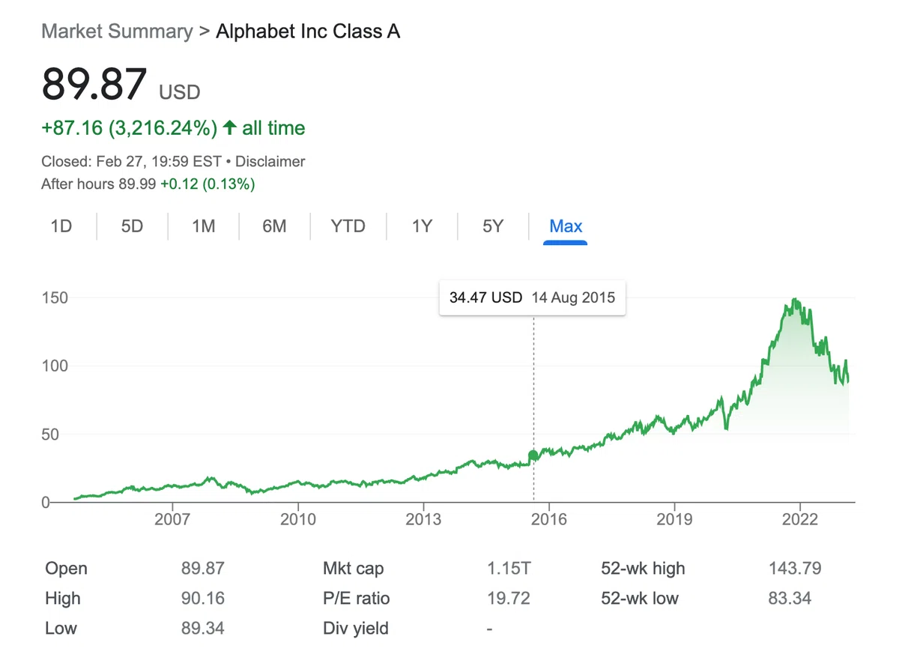Open the YTD chart view

coord(348,226)
